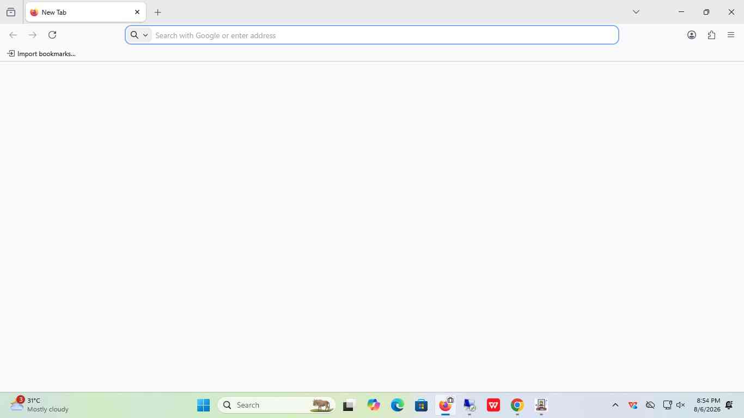Open Firefox View from tab bar
The image size is (744, 418).
pos(11,12)
